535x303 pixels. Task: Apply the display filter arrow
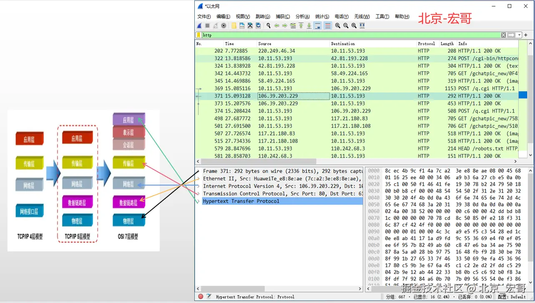click(511, 35)
